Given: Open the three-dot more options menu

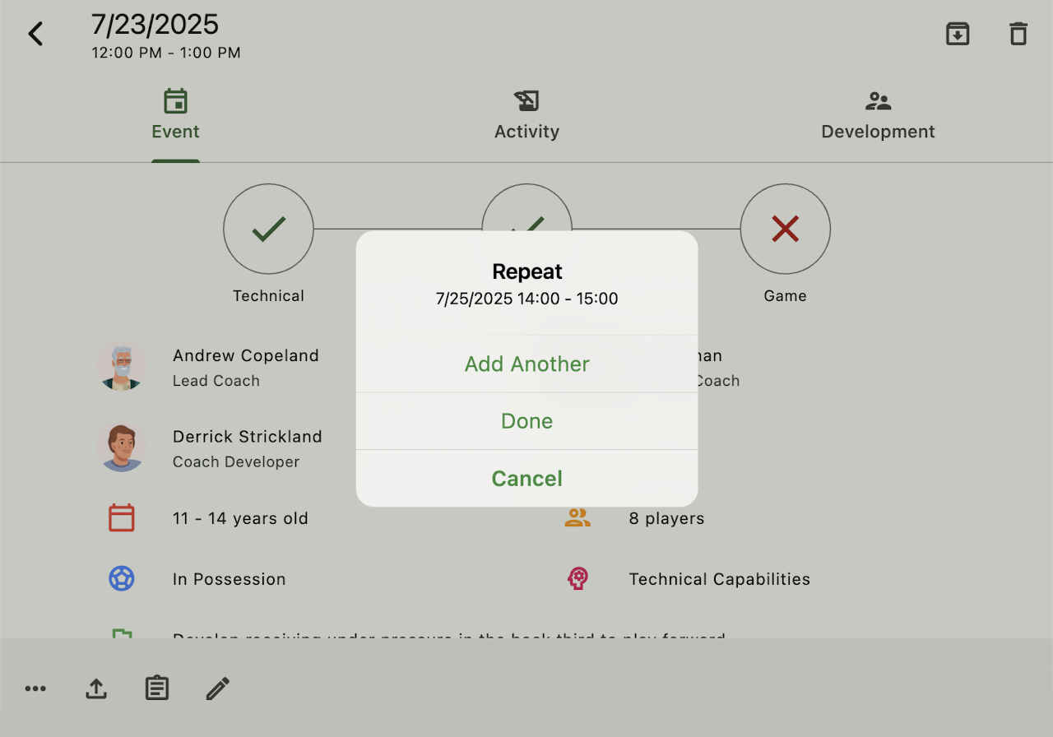Looking at the screenshot, I should pos(35,688).
